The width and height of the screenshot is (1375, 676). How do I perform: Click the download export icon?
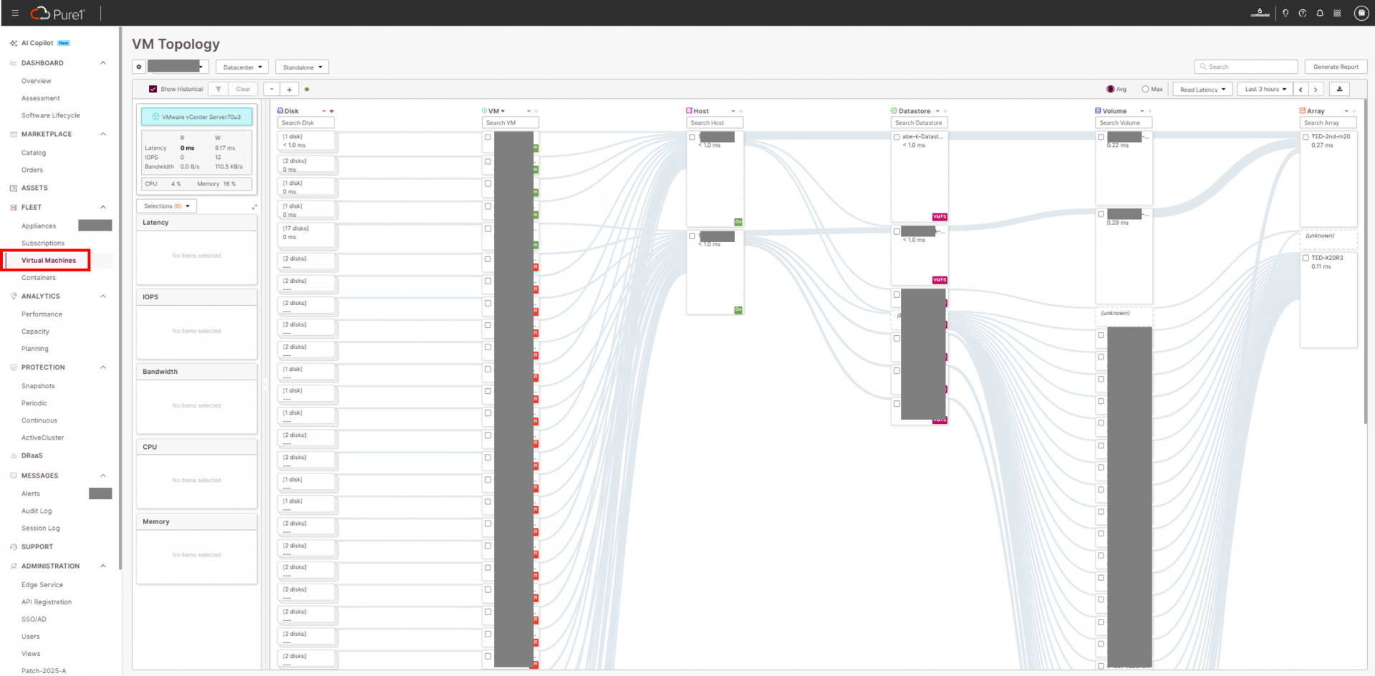click(1339, 90)
